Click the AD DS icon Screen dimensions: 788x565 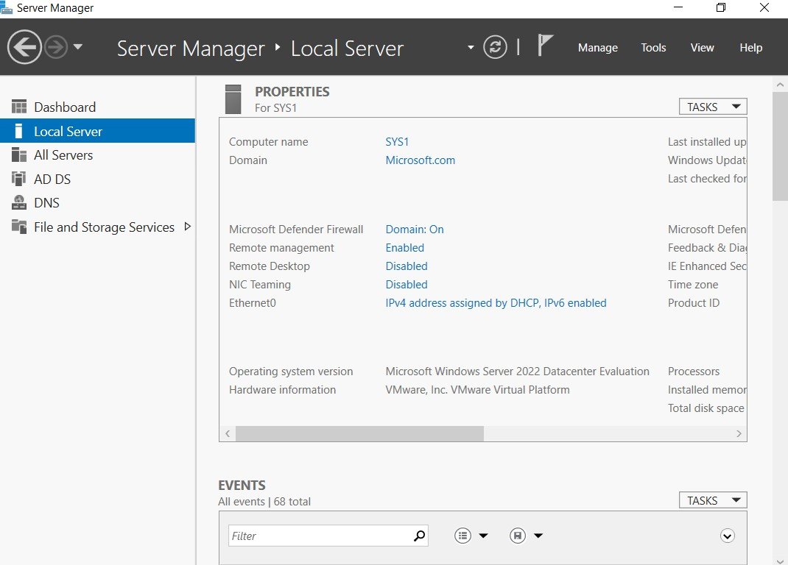19,179
